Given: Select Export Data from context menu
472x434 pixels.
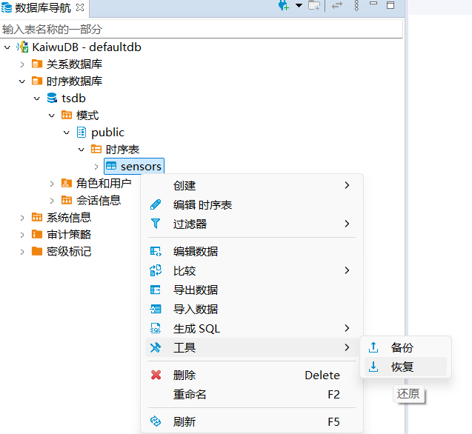Looking at the screenshot, I should pos(196,290).
